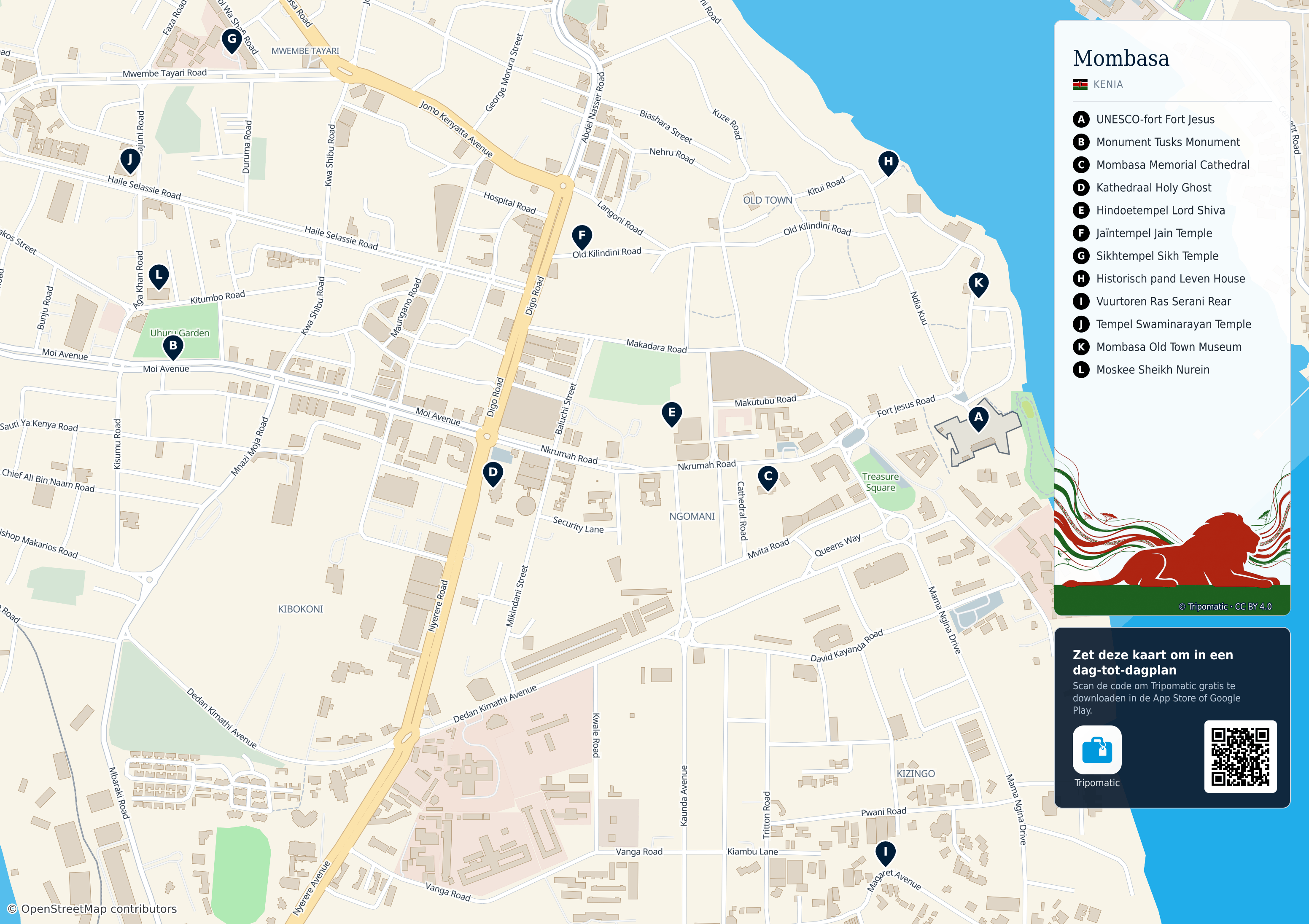Select map pin B in Uhuru Garden
The image size is (1309, 924).
tap(173, 347)
